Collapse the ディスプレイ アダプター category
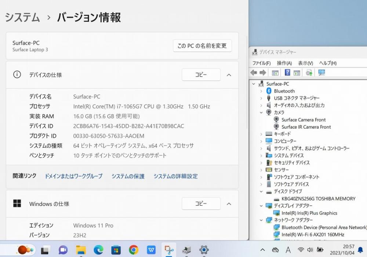The width and height of the screenshot is (367, 257). [x=261, y=206]
